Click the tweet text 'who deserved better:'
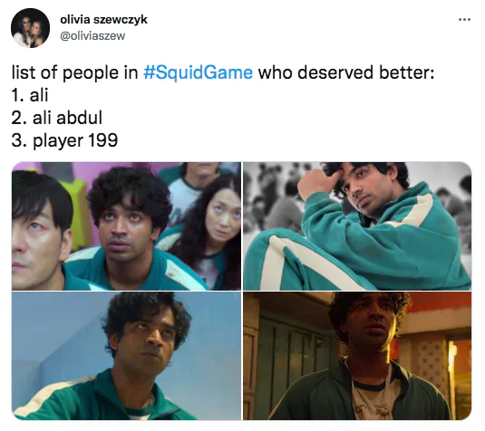 click(346, 72)
